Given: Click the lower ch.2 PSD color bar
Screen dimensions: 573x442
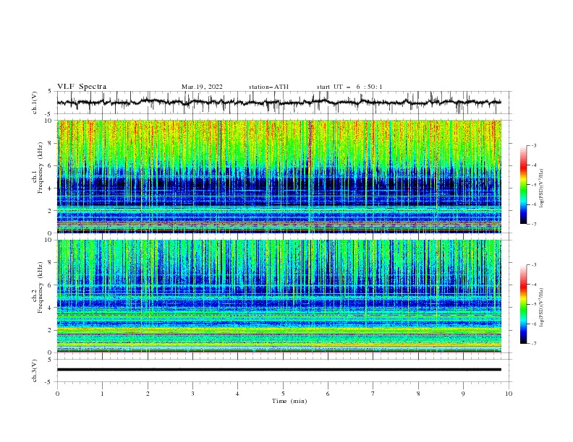Looking at the screenshot, I should 523,304.
